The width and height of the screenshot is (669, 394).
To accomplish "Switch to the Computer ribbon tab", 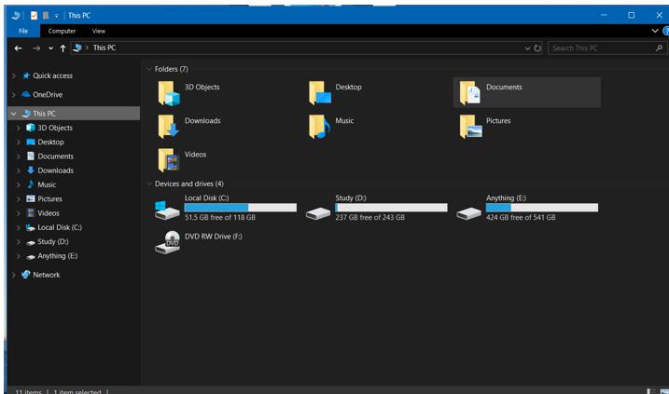I will (x=62, y=31).
